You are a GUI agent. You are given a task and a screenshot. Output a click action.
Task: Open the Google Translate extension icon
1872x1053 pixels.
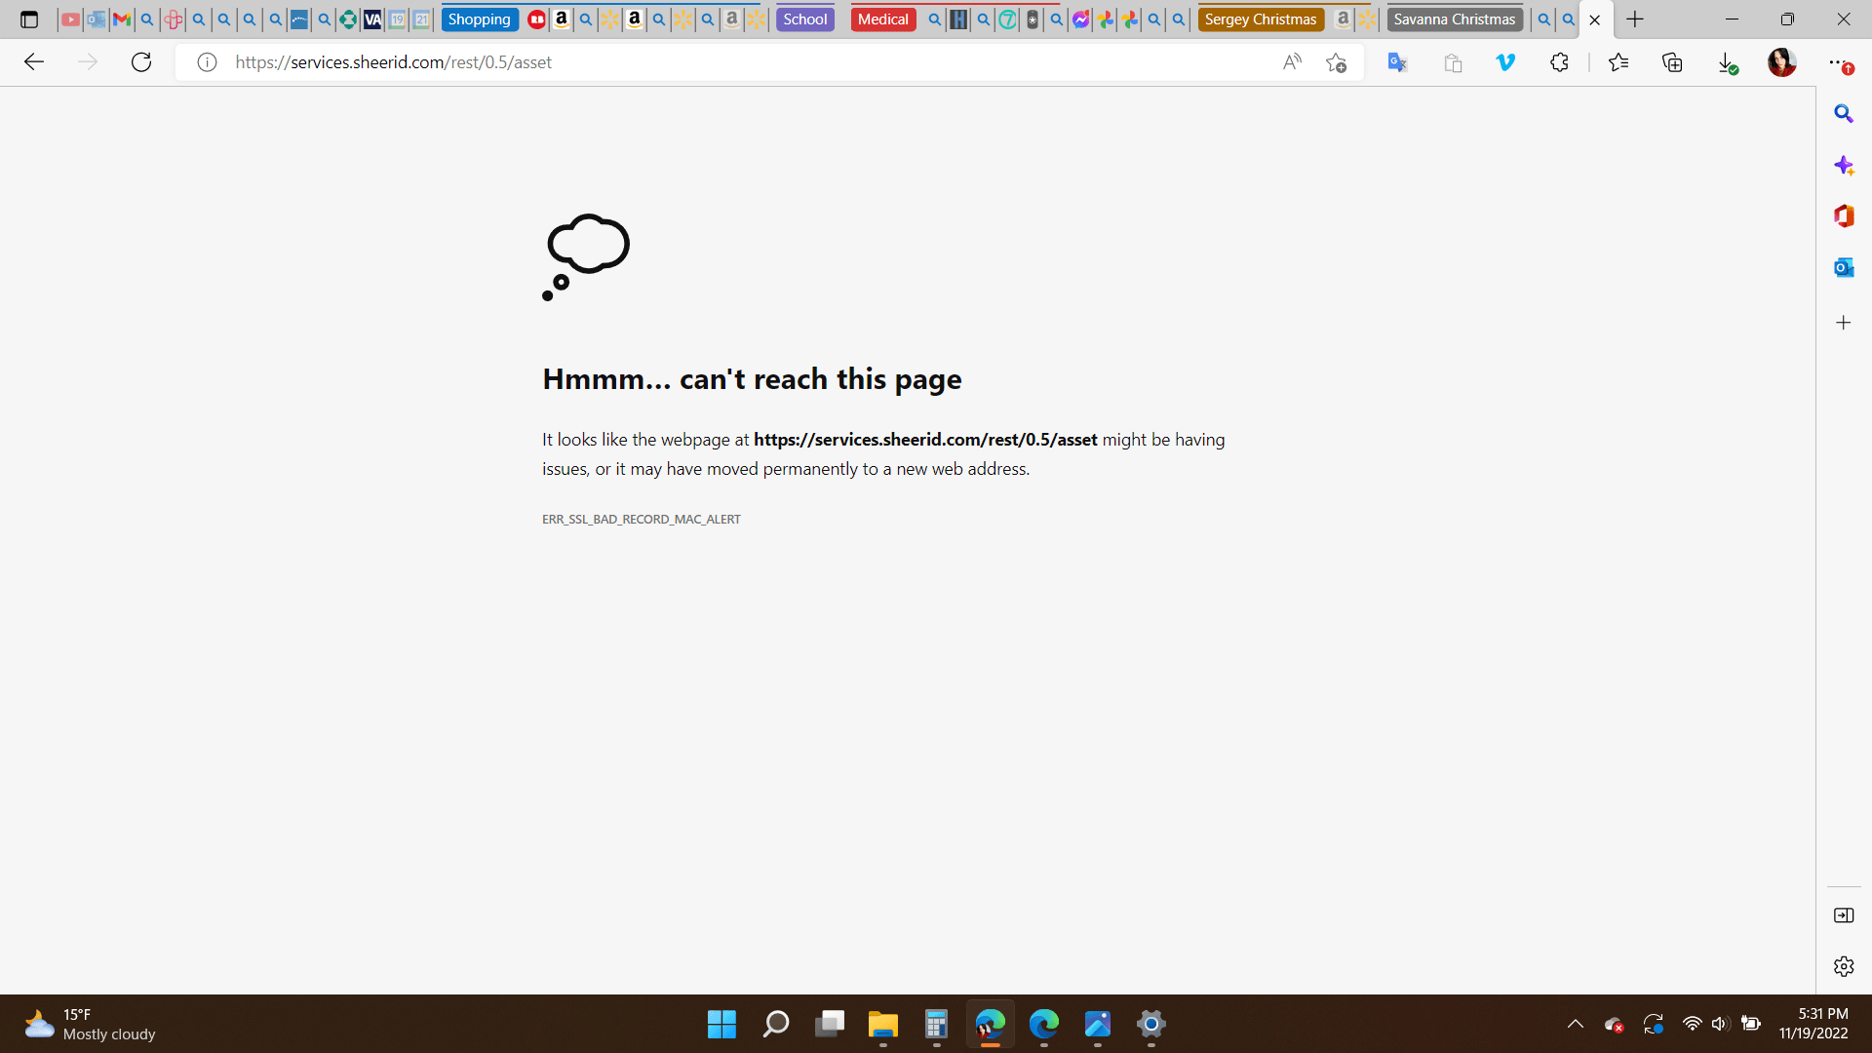(x=1397, y=62)
